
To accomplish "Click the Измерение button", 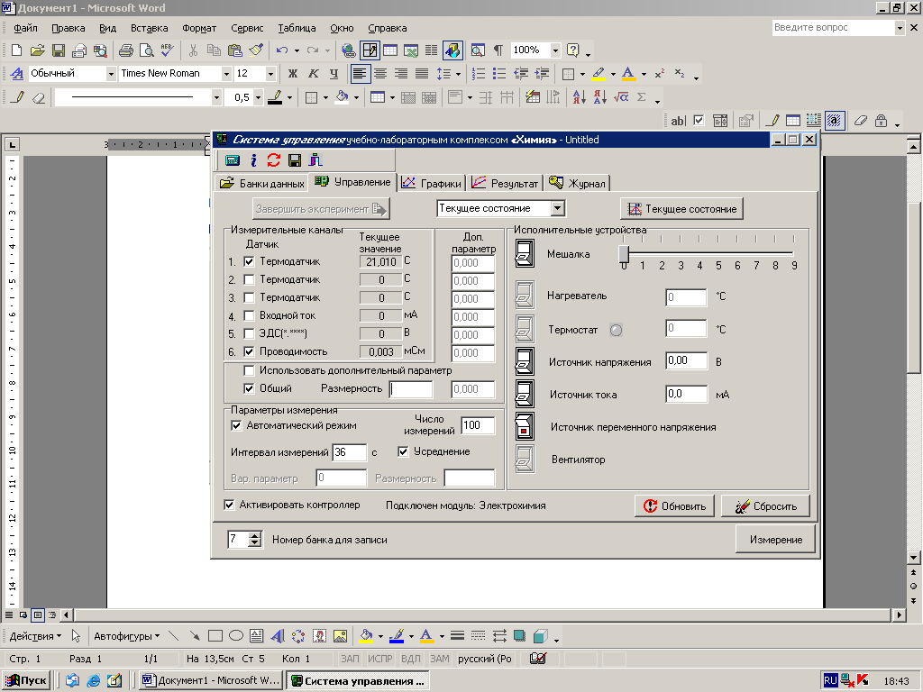I will point(775,539).
